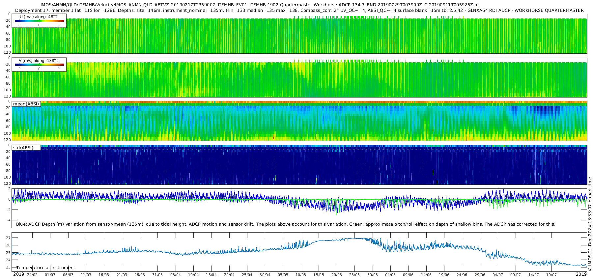Choose the 25/05 date tick
The image size is (593, 280).
click(354, 275)
